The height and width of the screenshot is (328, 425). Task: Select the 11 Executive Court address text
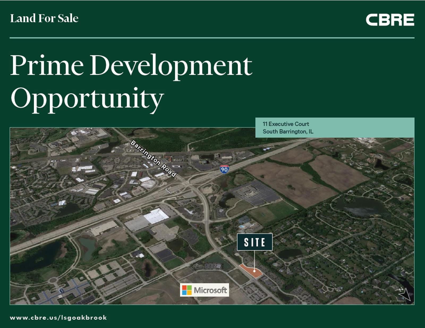[x=286, y=124]
